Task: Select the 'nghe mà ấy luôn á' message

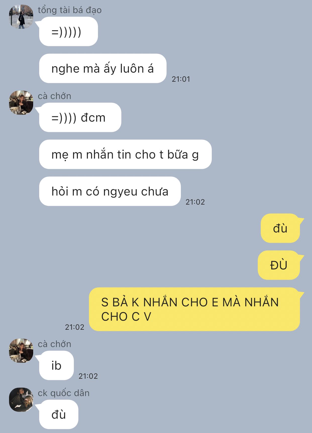Action: [103, 68]
